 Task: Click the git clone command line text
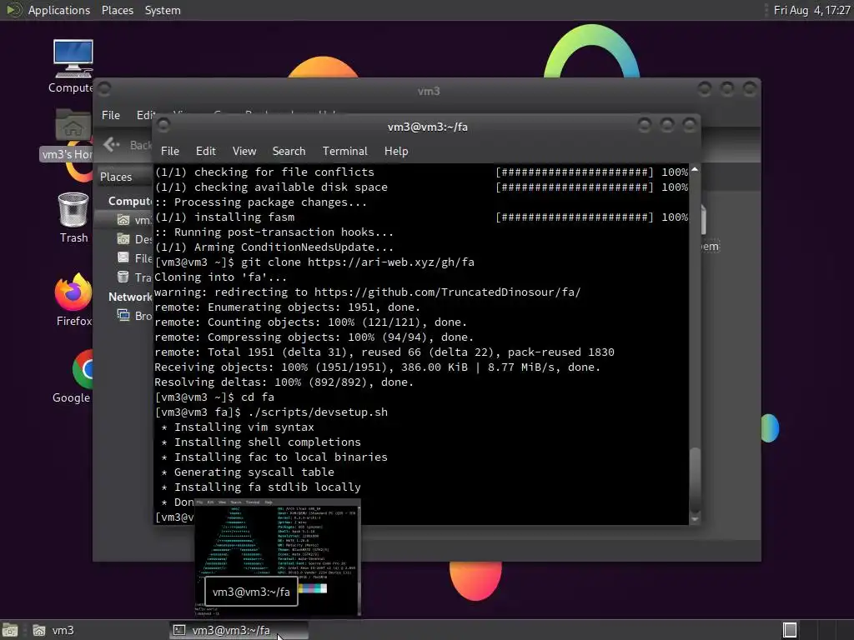click(x=357, y=262)
